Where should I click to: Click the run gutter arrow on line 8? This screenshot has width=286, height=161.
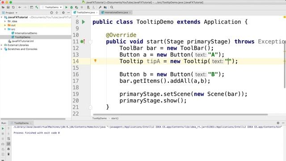pyautogui.click(x=84, y=22)
